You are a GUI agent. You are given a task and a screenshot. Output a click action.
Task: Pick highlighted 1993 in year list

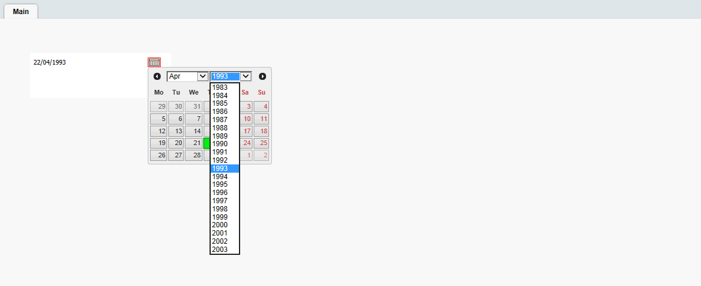225,168
